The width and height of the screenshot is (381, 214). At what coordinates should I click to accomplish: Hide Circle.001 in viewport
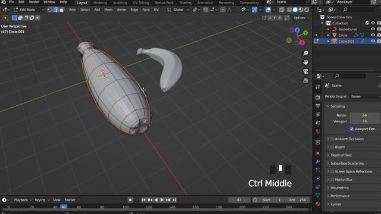point(373,41)
